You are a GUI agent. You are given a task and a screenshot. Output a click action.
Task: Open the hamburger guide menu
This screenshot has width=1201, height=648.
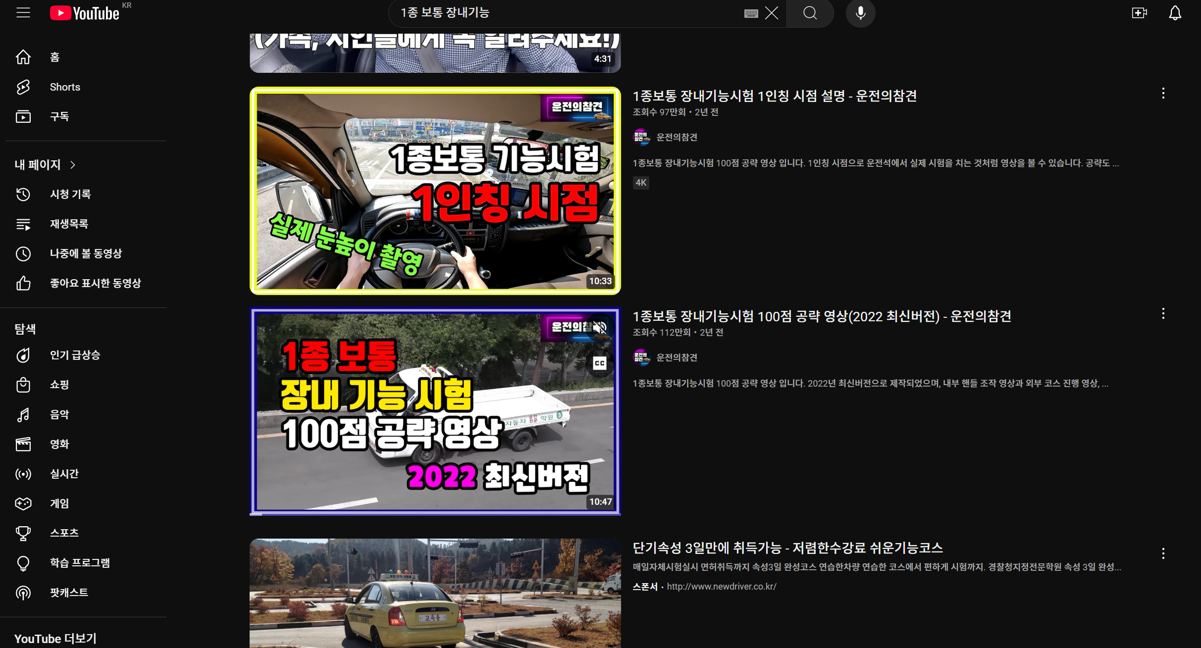coord(23,13)
